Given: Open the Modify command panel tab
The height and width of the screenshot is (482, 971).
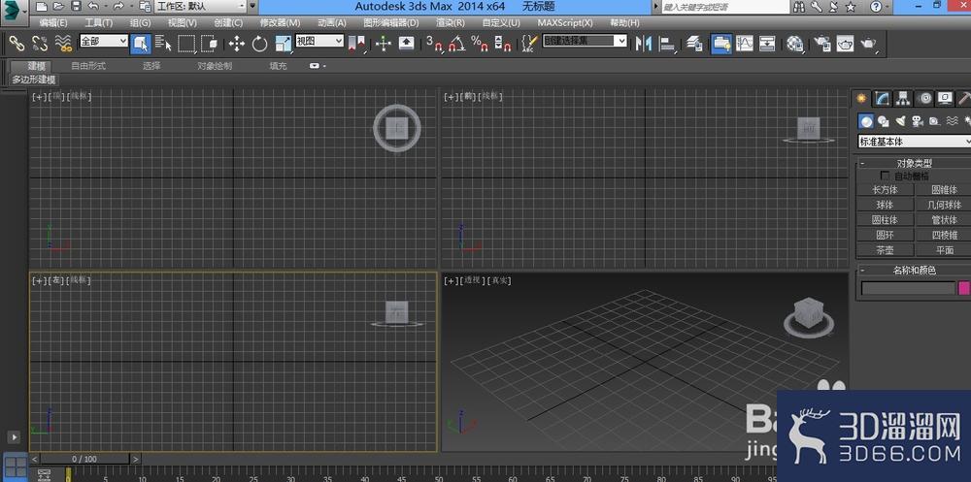Looking at the screenshot, I should pyautogui.click(x=882, y=98).
